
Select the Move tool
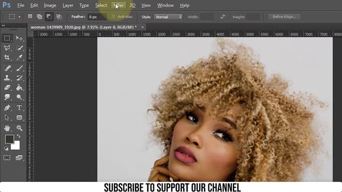(x=19, y=38)
